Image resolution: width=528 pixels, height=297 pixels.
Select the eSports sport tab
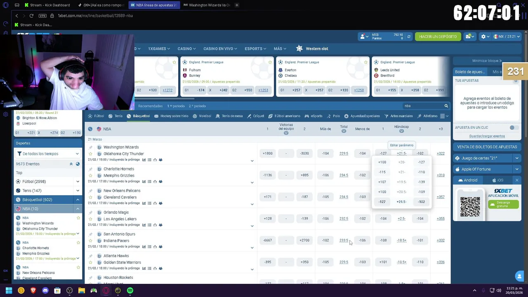coord(313,116)
